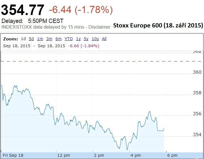Click the 12 pm marker on time axis

(64, 155)
